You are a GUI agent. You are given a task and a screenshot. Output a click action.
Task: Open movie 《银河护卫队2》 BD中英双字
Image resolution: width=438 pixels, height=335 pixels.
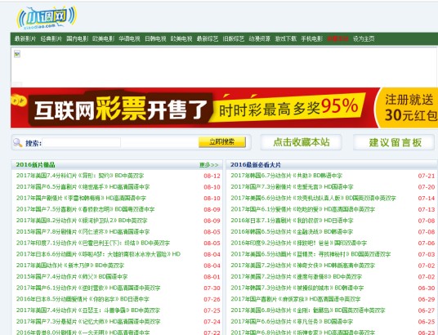[x=82, y=221]
